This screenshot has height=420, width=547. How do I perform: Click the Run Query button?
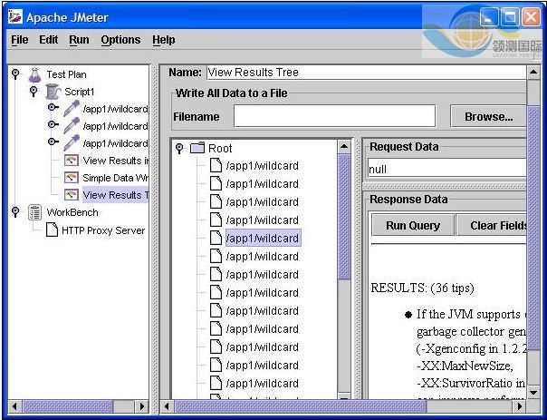tap(413, 225)
